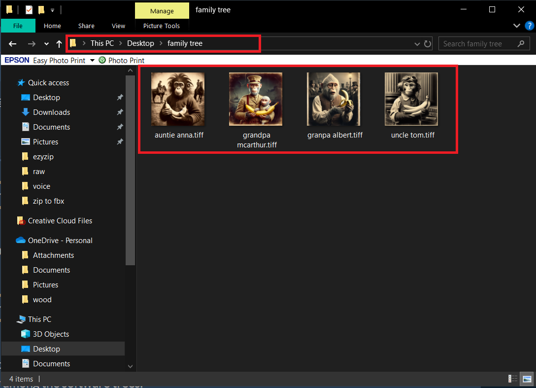
Task: Open the address bar history dropdown
Action: (x=417, y=43)
